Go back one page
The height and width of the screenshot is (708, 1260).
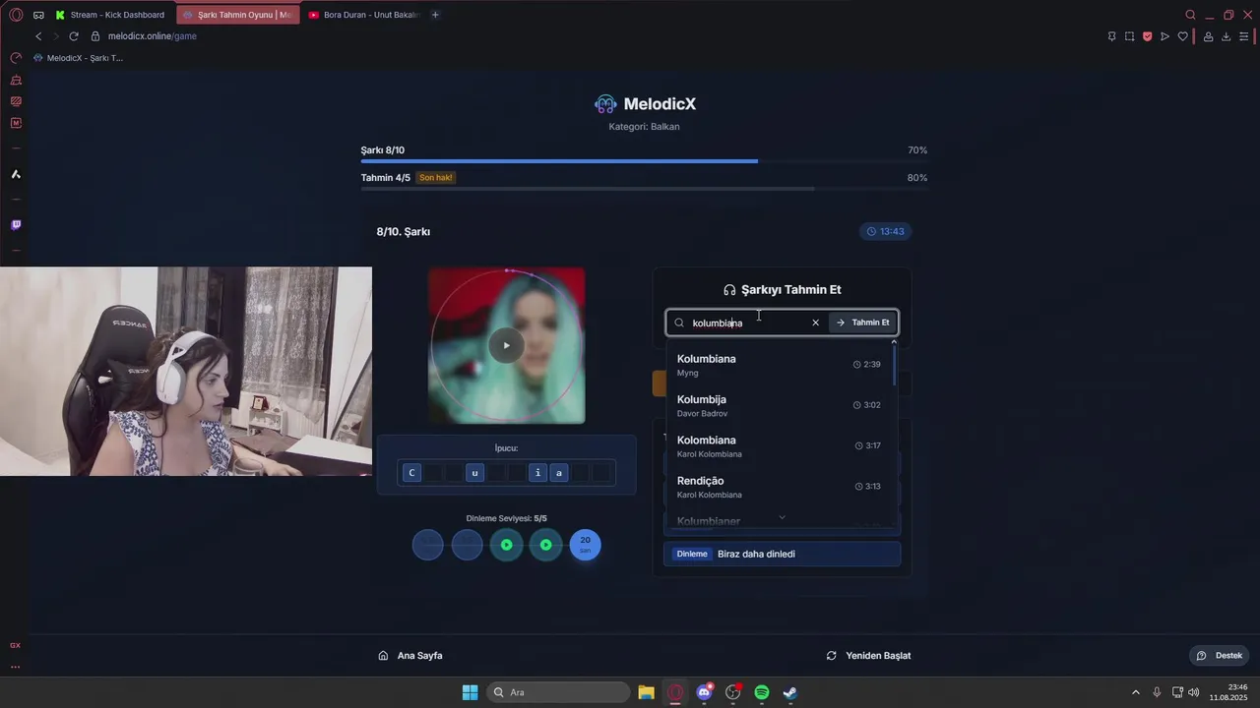38,36
